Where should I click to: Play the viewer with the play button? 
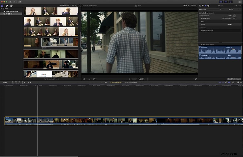[x=130, y=79]
